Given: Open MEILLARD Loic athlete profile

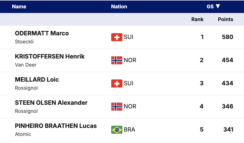Looking at the screenshot, I should pyautogui.click(x=37, y=80).
